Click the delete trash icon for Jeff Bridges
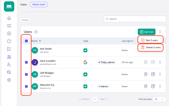Viewport: 169px width, 106px height. 146,74
